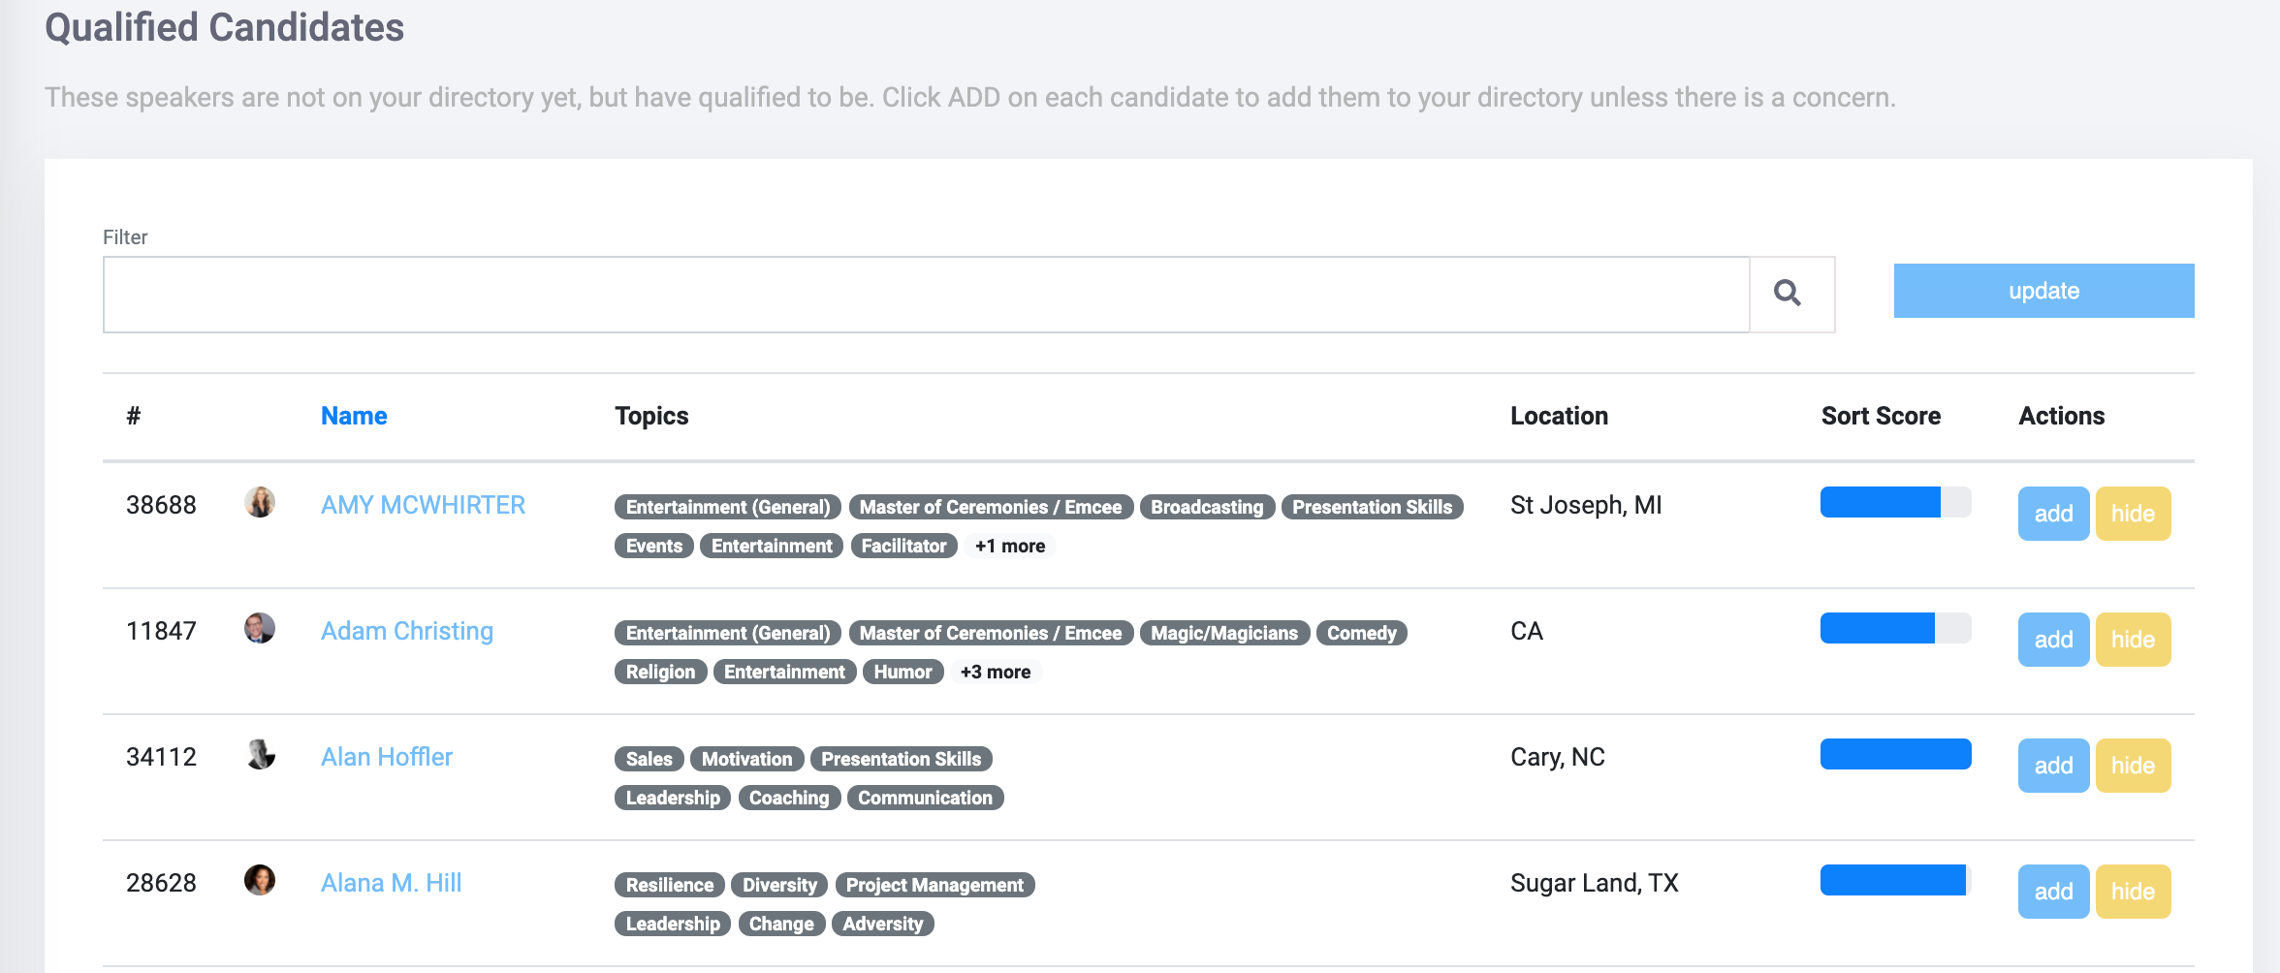Viewport: 2280px width, 973px height.
Task: Open Adam Christing's avatar thumbnail
Action: 260,628
